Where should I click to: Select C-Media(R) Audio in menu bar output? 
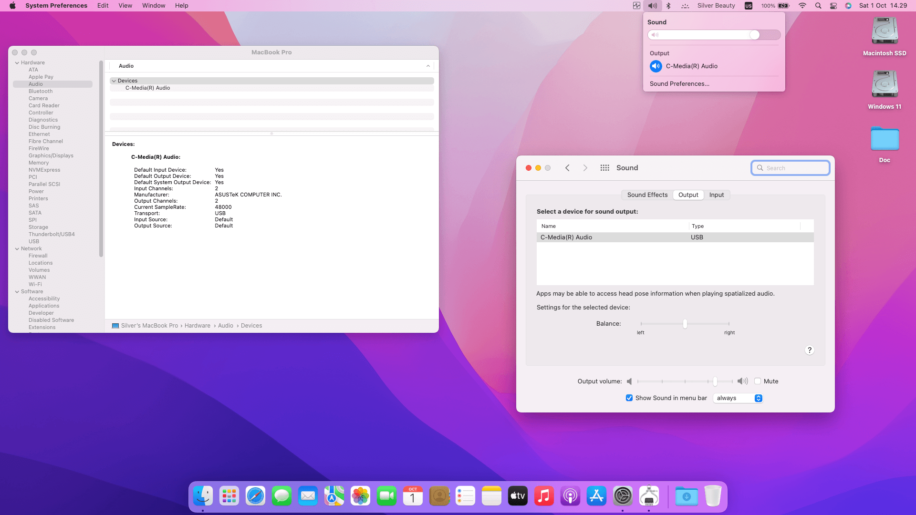coord(714,66)
